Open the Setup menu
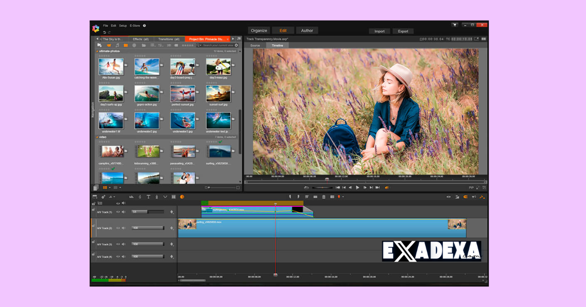 123,25
